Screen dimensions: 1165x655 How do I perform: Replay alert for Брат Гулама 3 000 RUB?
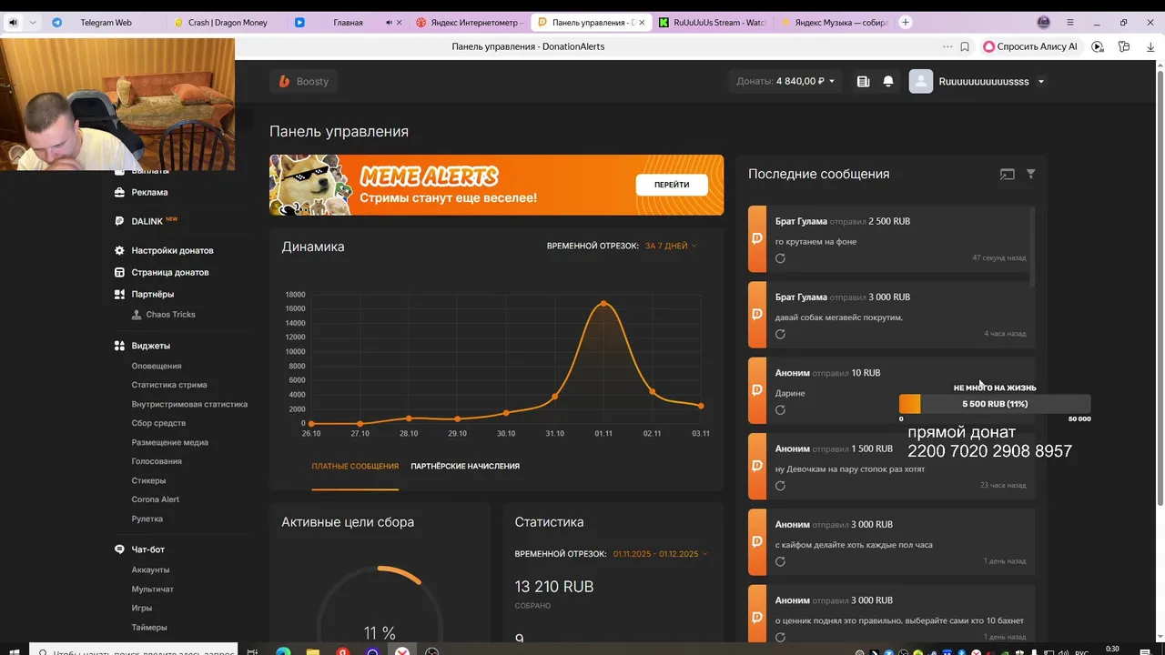(780, 334)
